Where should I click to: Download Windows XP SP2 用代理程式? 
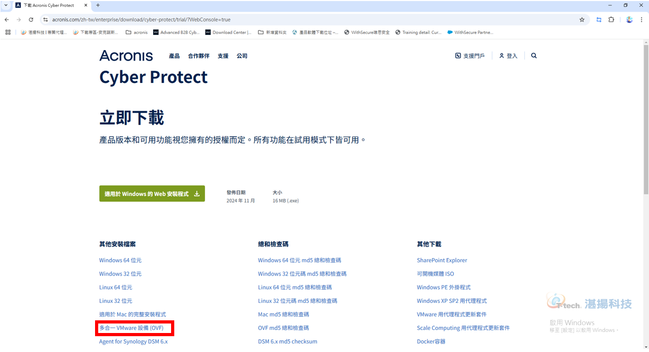click(x=452, y=301)
